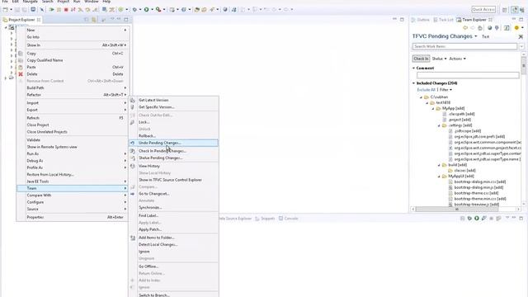Click the Add Items to Folder icon
The width and height of the screenshot is (528, 297).
(x=133, y=238)
